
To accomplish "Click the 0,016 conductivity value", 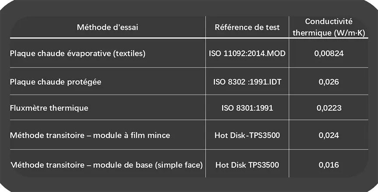I will tap(329, 165).
